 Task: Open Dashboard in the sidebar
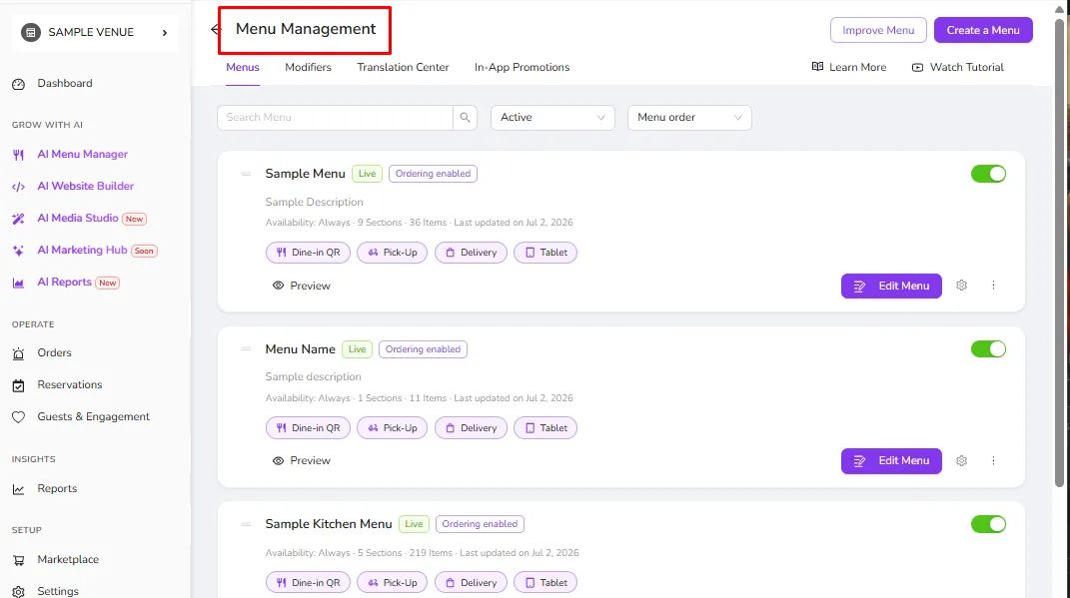tap(65, 83)
